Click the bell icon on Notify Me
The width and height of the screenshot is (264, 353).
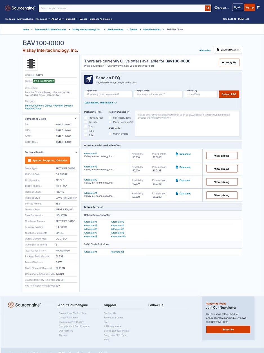(x=223, y=62)
